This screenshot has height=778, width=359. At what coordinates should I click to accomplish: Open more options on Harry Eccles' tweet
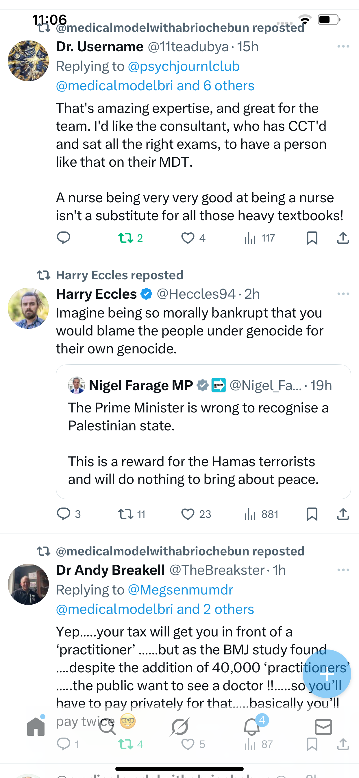[343, 294]
